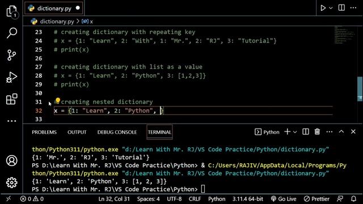This screenshot has width=363, height=204.
Task: Change line endings via CRLF
Action: (x=195, y=199)
